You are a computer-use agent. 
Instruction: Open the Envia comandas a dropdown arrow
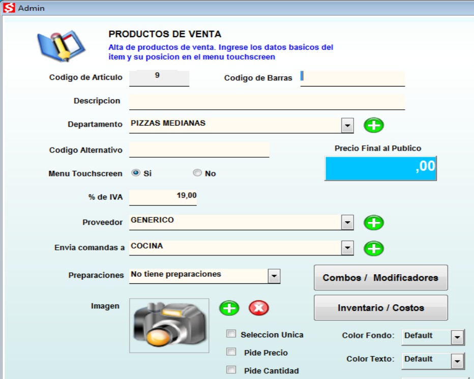pyautogui.click(x=347, y=248)
